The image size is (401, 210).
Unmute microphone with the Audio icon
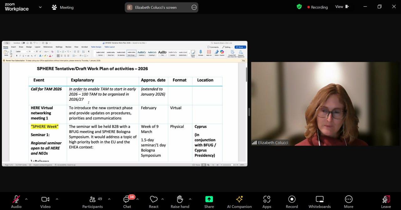coord(16,199)
